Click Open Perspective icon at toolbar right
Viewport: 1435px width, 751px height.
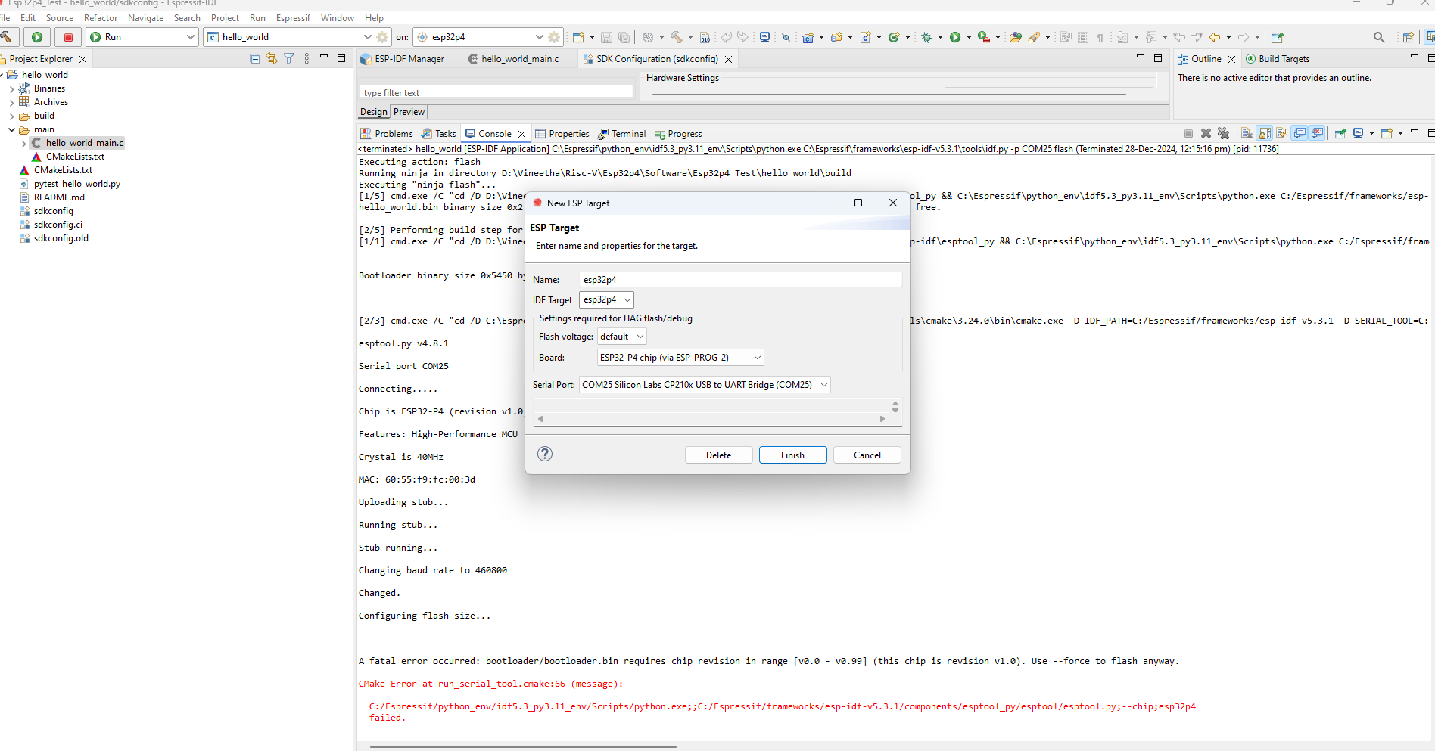pyautogui.click(x=1408, y=36)
